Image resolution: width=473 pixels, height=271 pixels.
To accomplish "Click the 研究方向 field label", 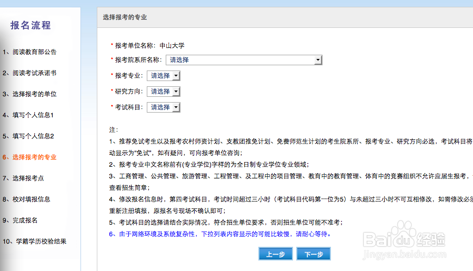I will click(129, 91).
